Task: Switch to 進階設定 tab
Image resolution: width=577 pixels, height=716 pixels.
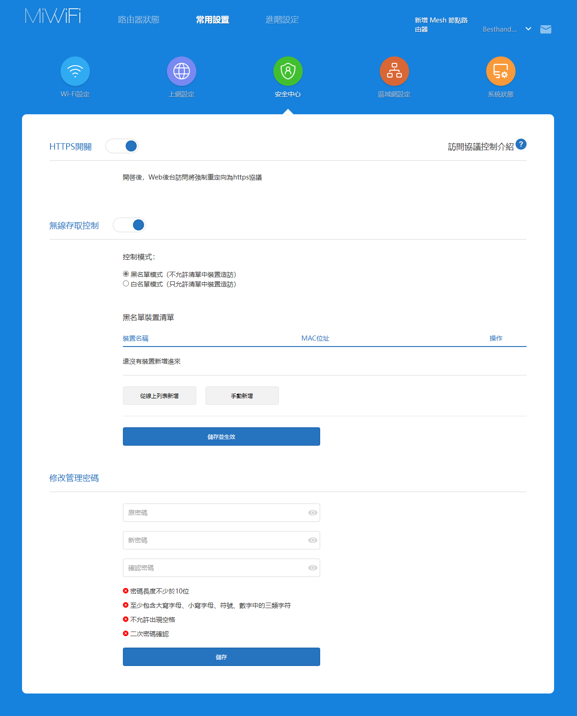Action: (x=282, y=20)
